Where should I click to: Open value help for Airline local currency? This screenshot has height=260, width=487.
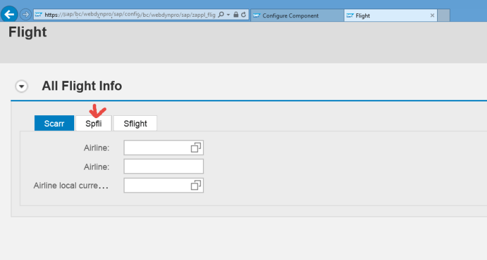(x=196, y=185)
